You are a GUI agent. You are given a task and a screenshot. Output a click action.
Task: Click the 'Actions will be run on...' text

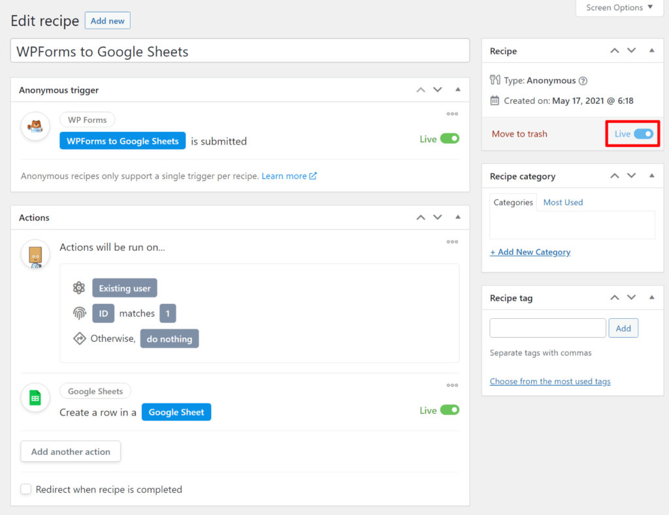[x=112, y=248]
